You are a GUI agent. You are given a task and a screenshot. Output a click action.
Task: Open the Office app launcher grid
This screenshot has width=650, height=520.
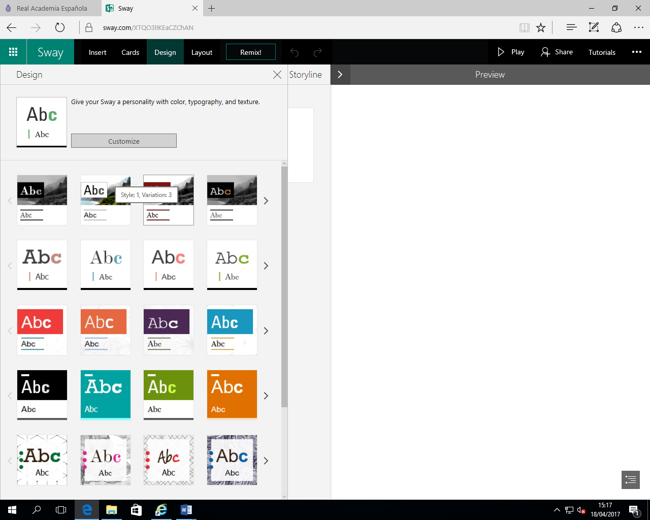[x=13, y=52]
